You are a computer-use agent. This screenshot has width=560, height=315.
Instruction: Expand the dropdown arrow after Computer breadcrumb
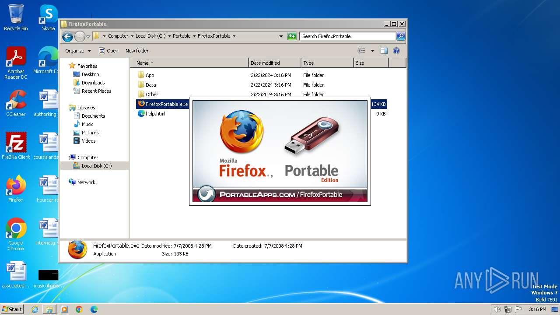(x=132, y=36)
